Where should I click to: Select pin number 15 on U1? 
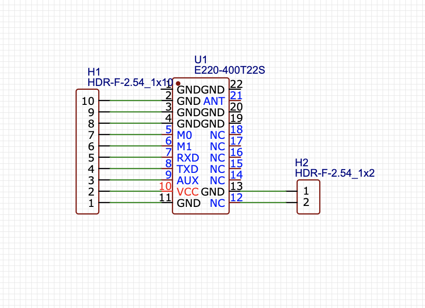click(237, 163)
